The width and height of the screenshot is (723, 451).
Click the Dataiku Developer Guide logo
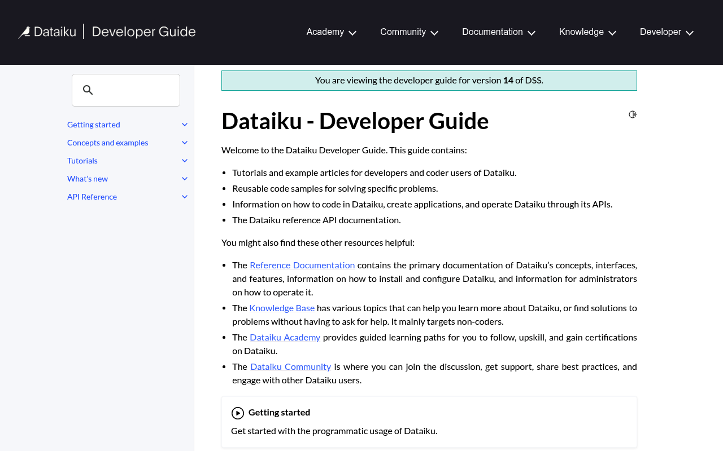(x=107, y=32)
